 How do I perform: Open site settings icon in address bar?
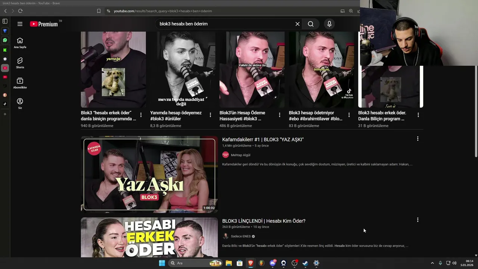[x=109, y=11]
